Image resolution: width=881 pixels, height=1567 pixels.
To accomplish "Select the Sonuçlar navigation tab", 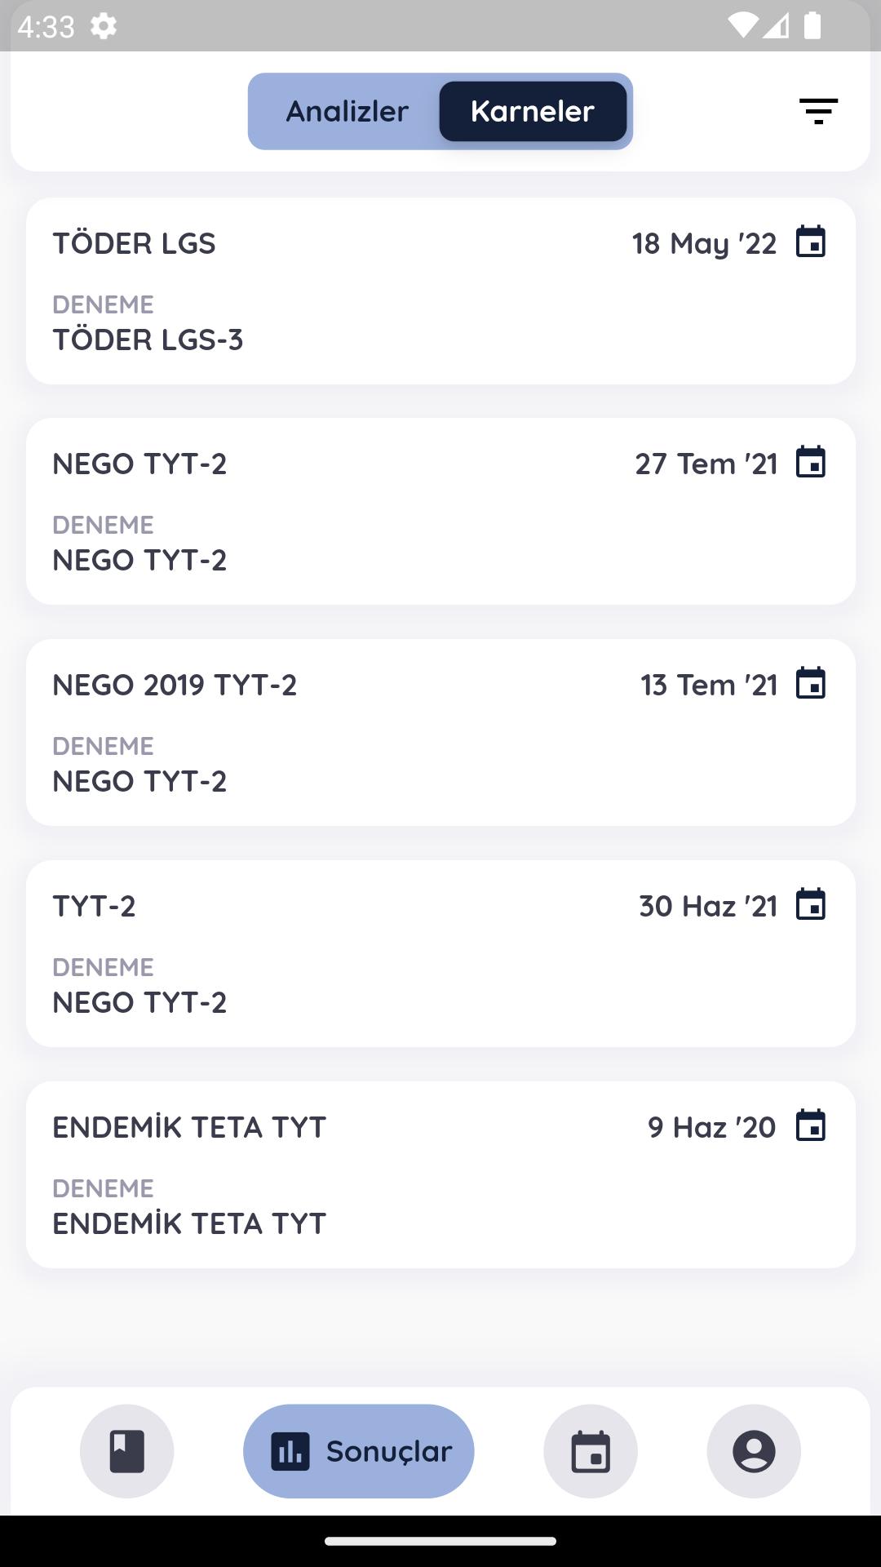I will point(359,1451).
